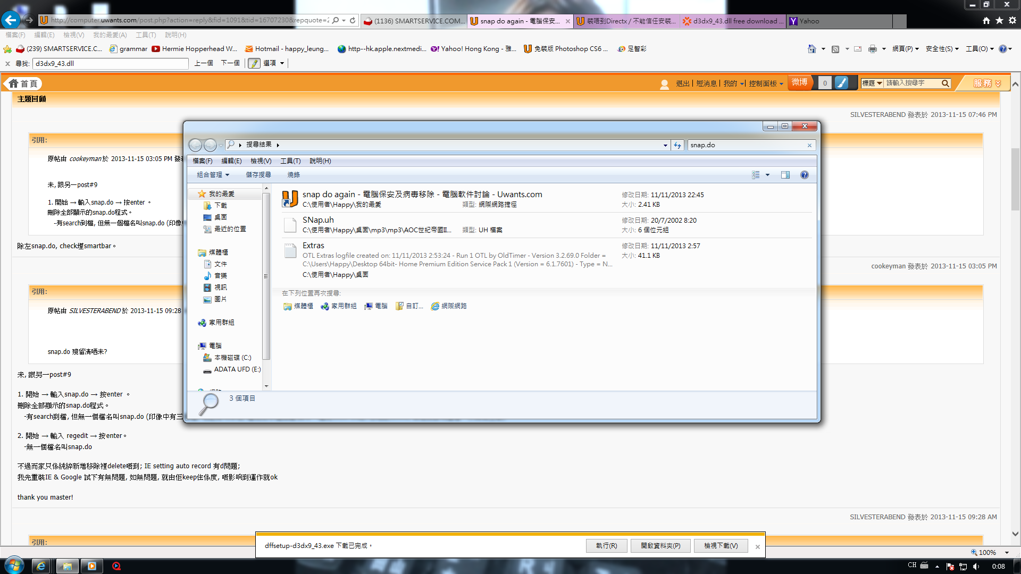Open the snap do again Uwants shortcut icon
1021x574 pixels.
pos(290,199)
